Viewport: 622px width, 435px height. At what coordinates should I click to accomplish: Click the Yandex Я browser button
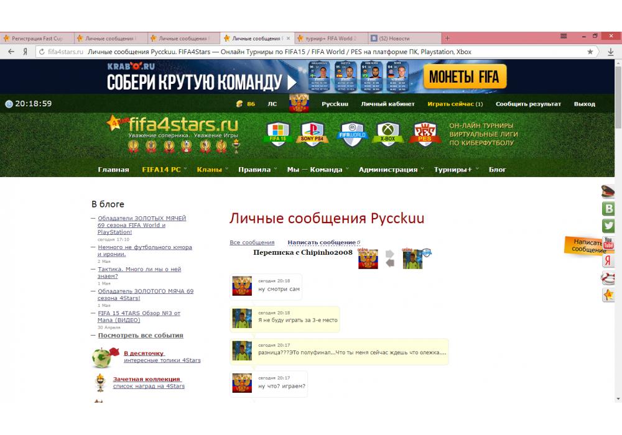25,52
